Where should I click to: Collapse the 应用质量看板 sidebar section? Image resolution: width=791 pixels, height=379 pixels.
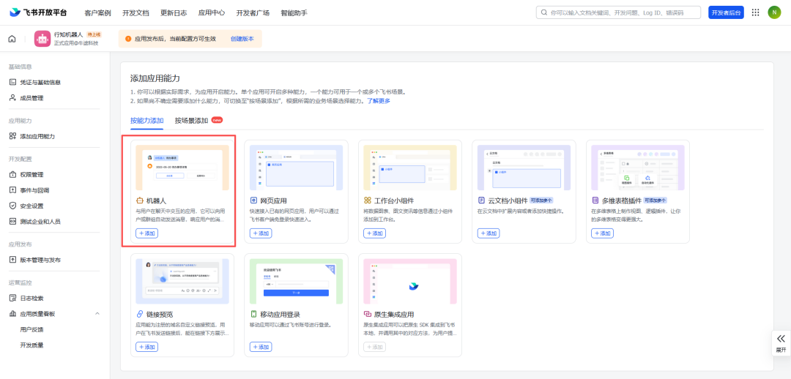tap(97, 313)
